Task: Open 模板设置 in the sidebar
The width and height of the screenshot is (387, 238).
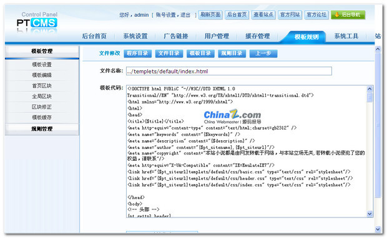Action: tap(42, 65)
